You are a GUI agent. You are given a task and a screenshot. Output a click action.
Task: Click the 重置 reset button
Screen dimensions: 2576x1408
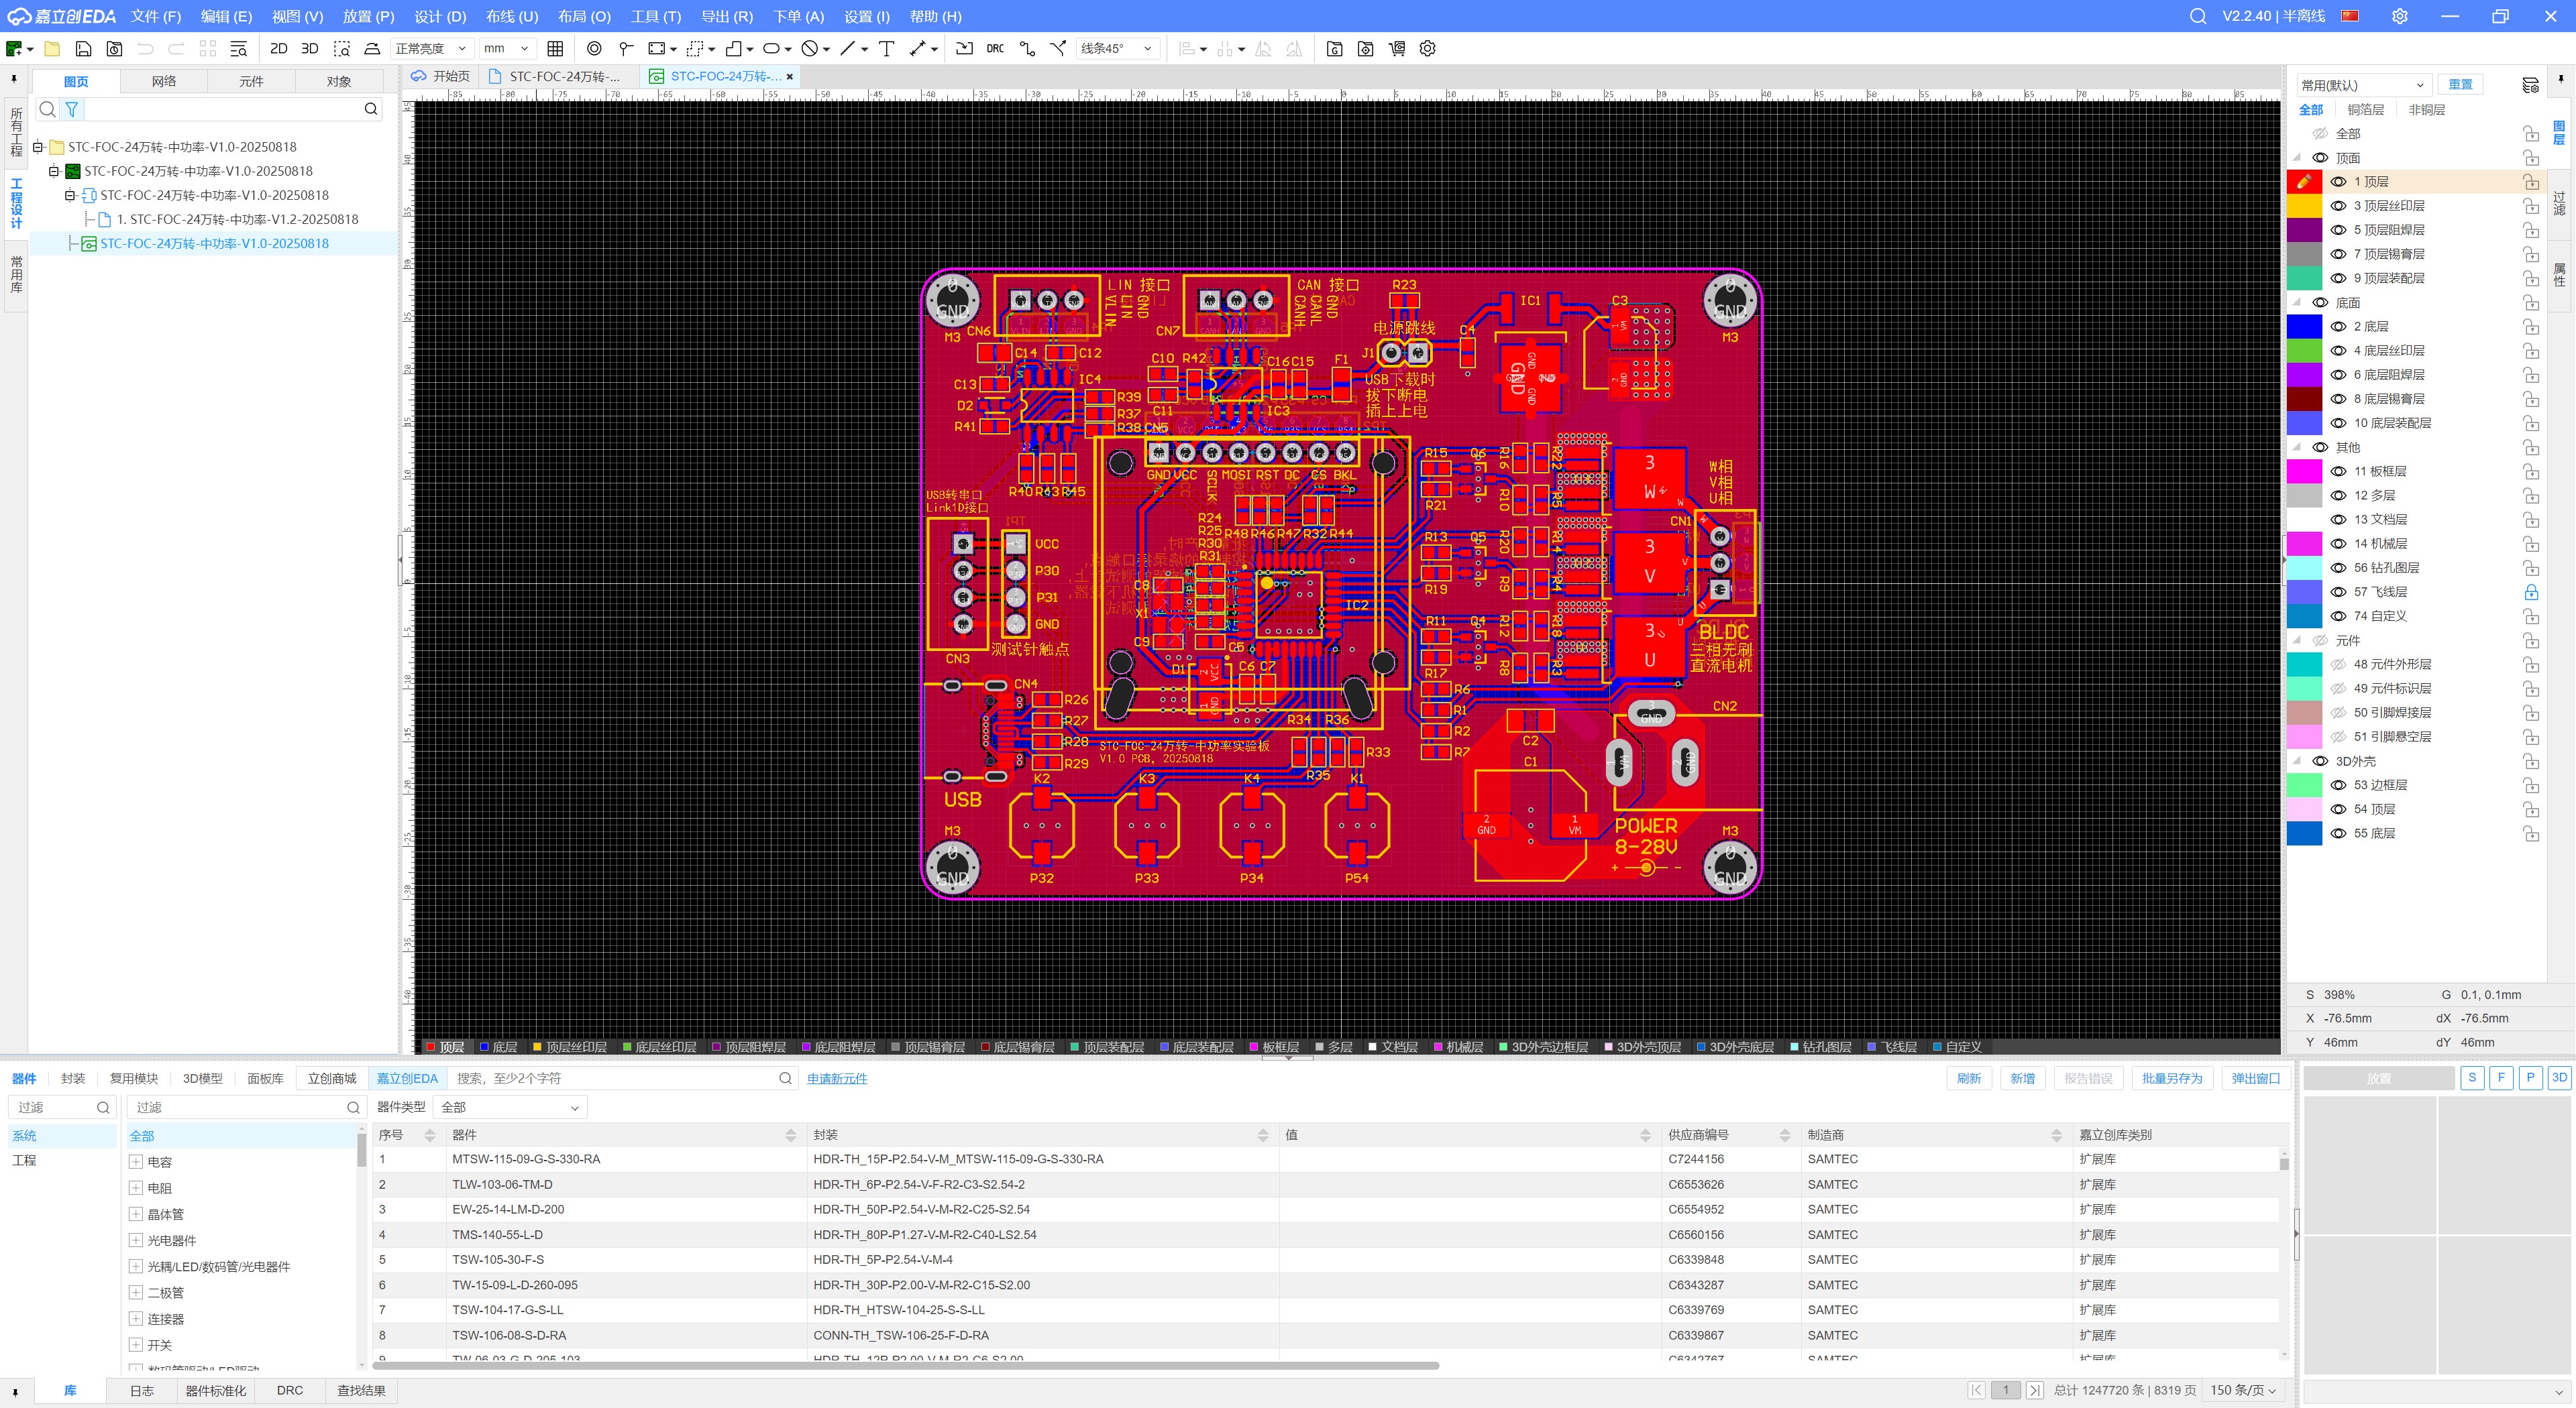pos(2460,85)
